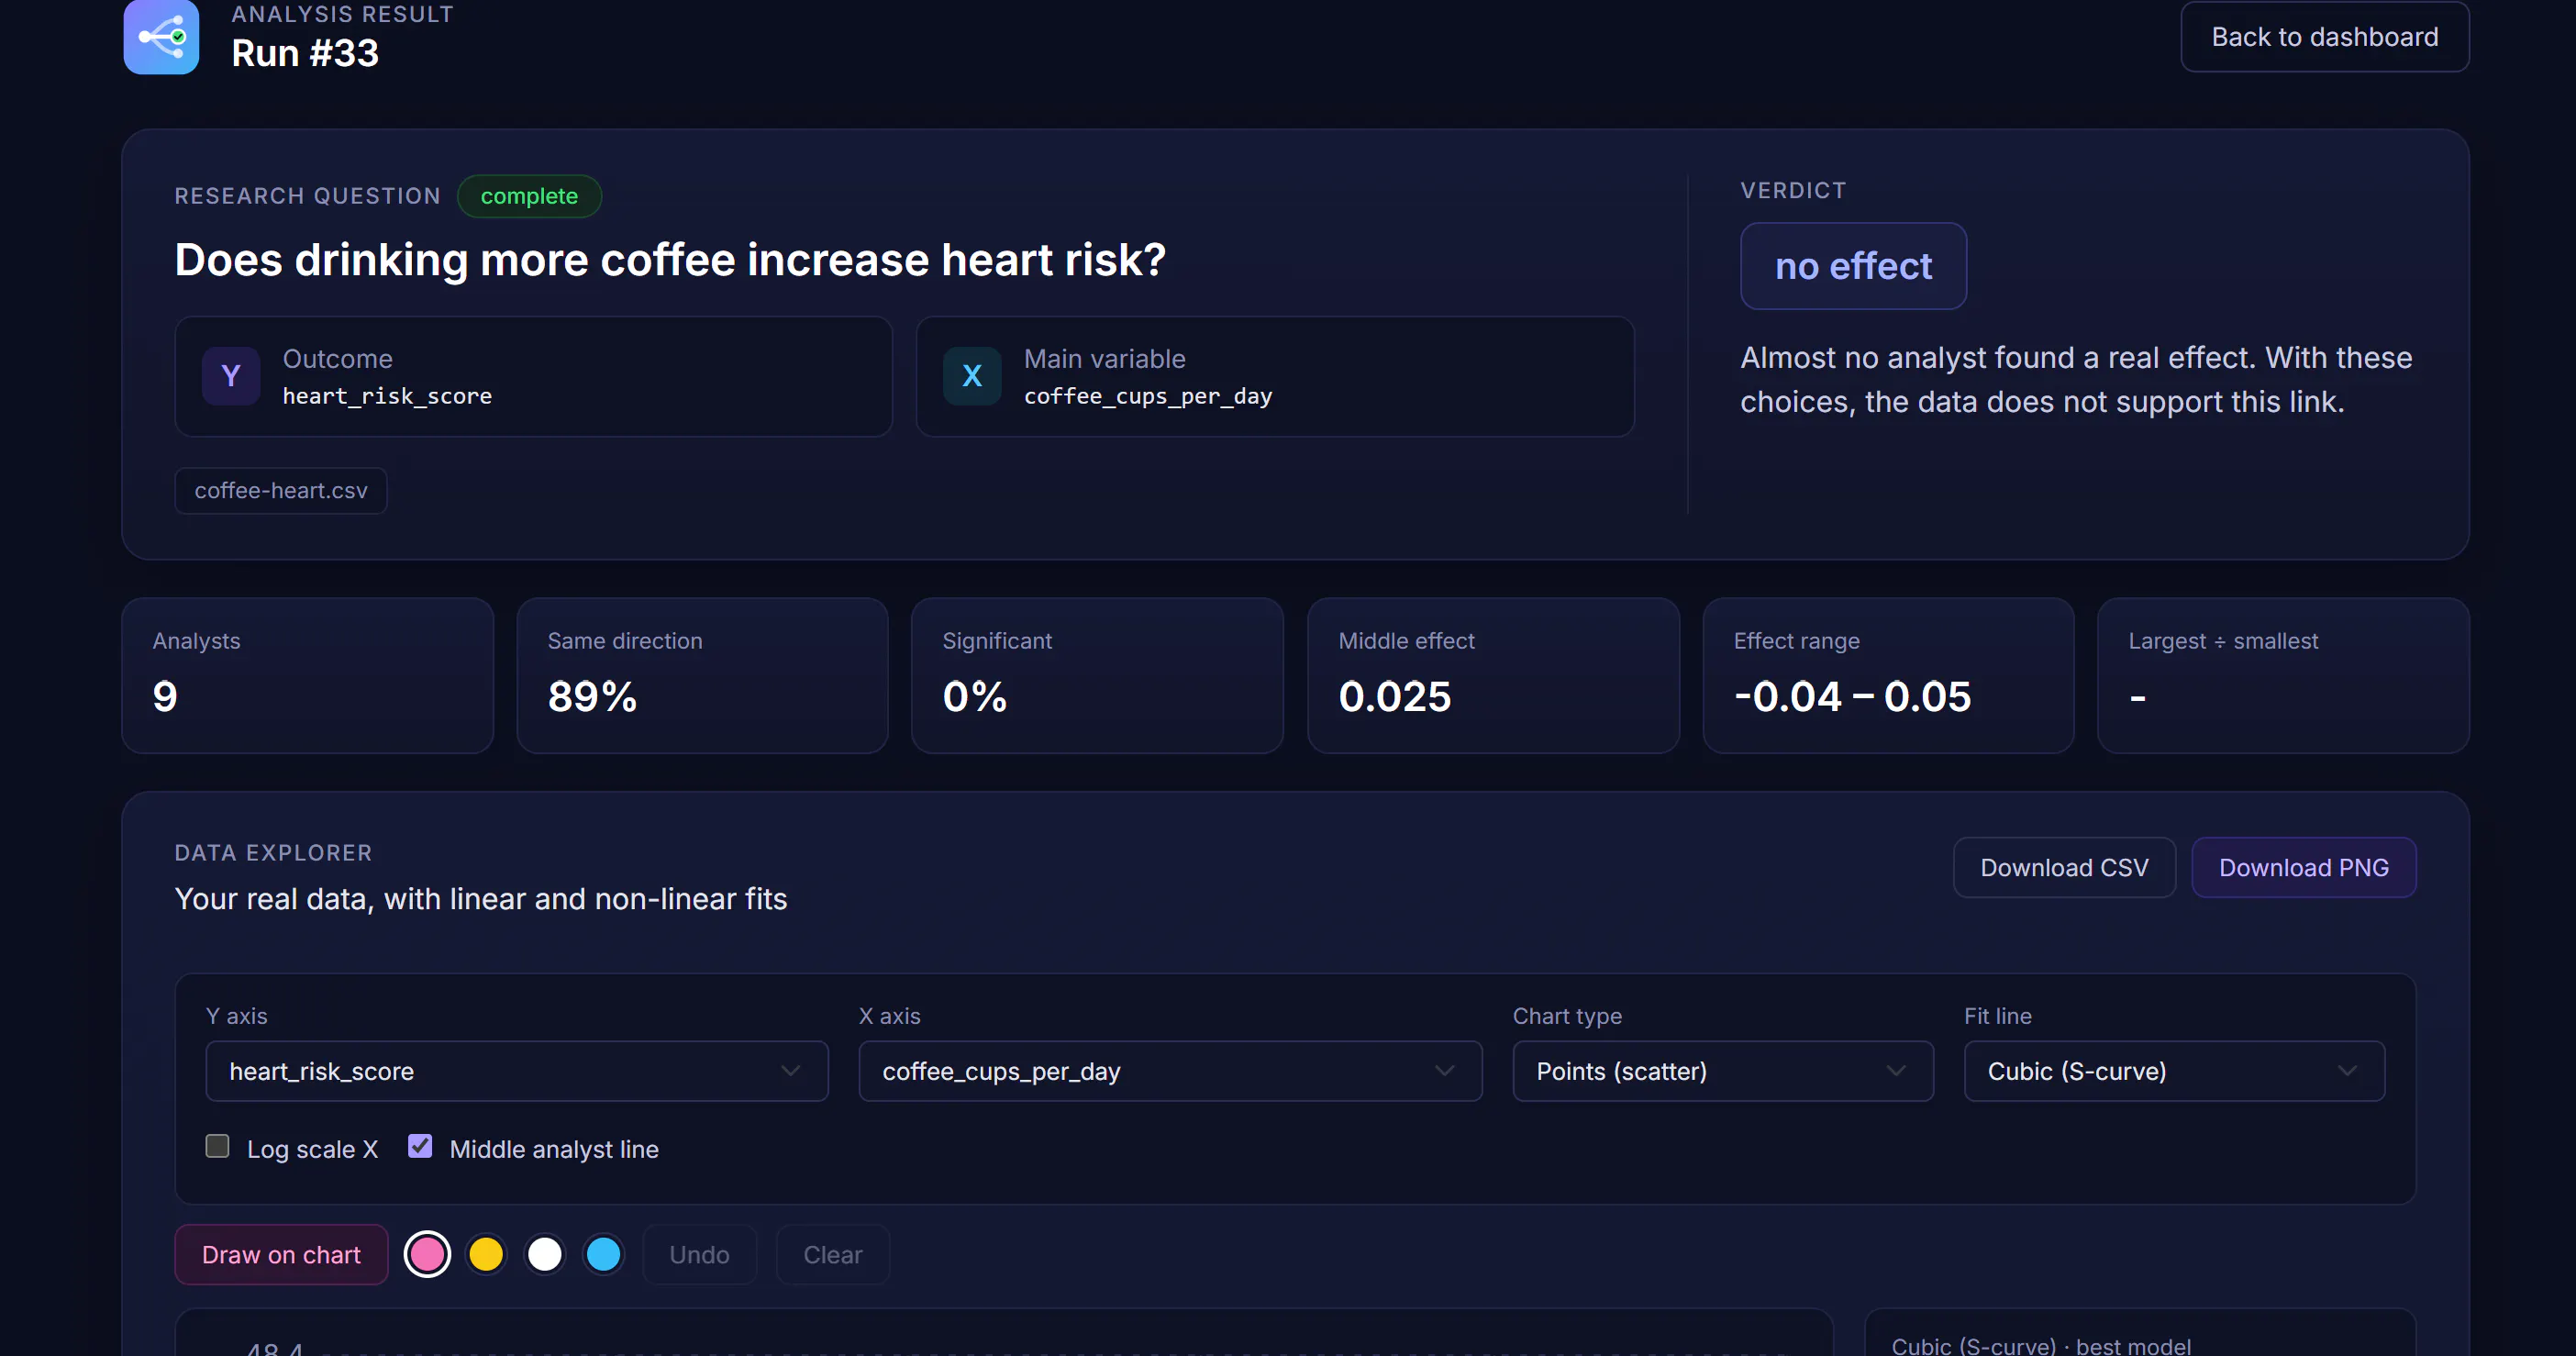Viewport: 2576px width, 1356px height.
Task: Select the blue drawing color swatch
Action: [x=604, y=1254]
